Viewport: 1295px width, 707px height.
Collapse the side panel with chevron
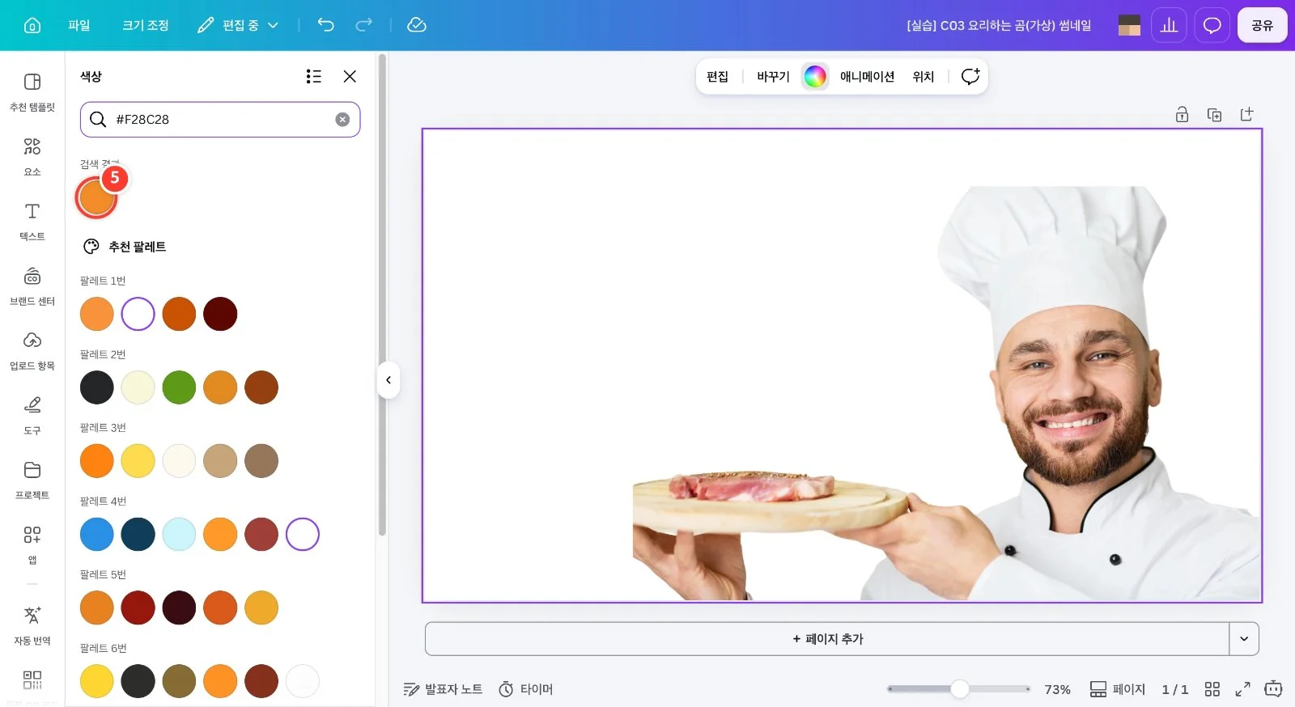pos(388,380)
